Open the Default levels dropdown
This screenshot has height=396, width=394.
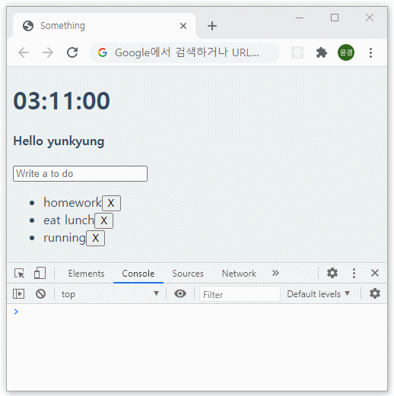point(319,294)
